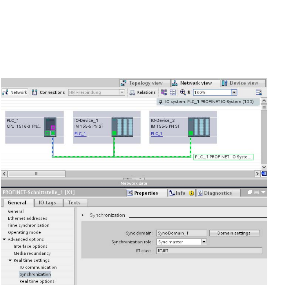Screen dimensions: 305x285
Task: Click the arrow beside the Synchronization heading
Action: pyautogui.click(x=83, y=215)
